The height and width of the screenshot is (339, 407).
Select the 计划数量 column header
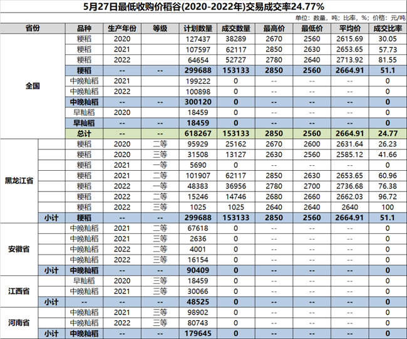(200, 29)
